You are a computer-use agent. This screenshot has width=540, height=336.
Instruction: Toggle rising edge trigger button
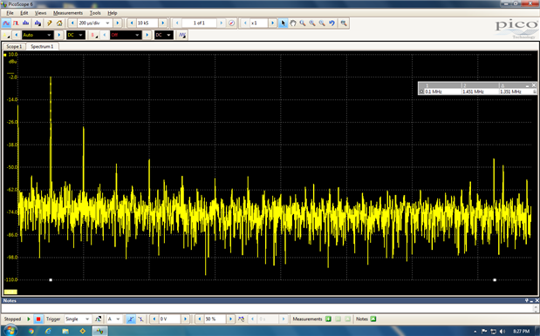(131, 319)
